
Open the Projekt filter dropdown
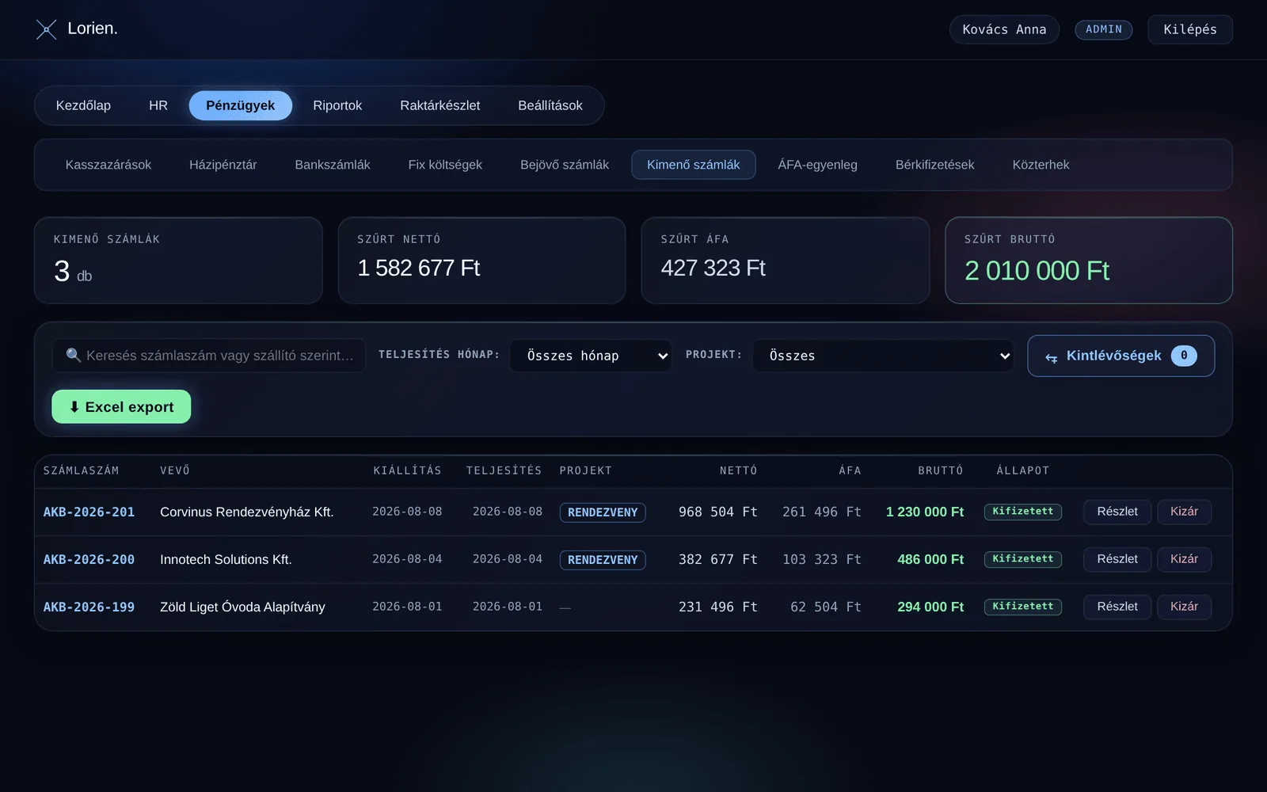(883, 356)
